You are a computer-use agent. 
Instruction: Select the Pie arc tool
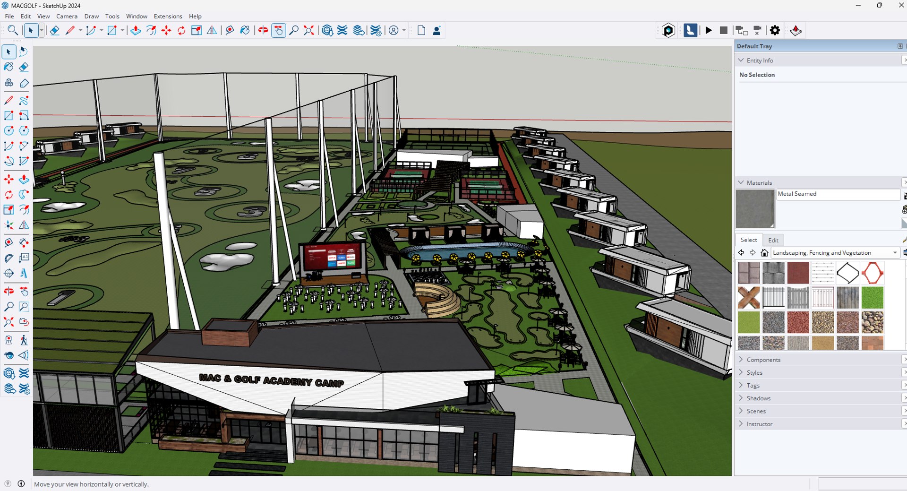coord(24,161)
